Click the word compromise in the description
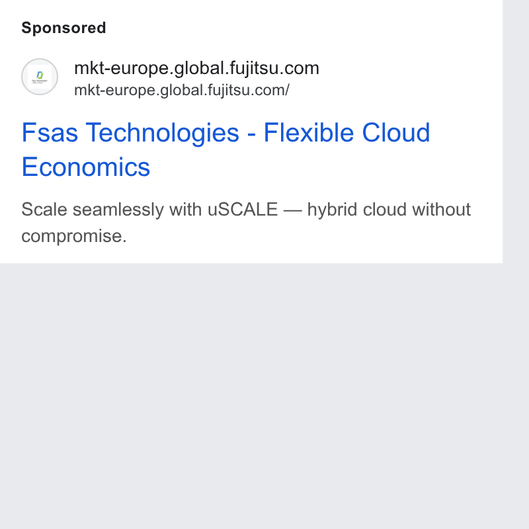This screenshot has height=529, width=529. coord(71,236)
